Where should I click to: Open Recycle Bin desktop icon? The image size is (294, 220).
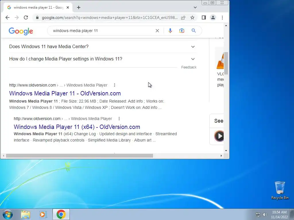click(x=280, y=190)
